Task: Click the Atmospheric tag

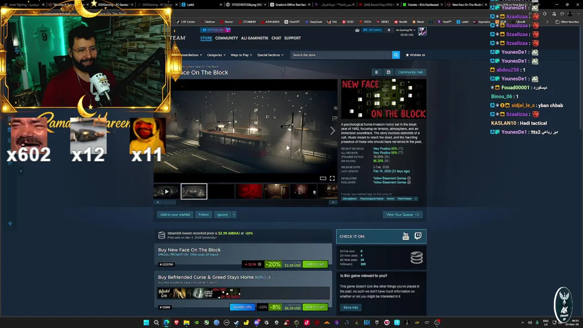Action: coord(350,199)
